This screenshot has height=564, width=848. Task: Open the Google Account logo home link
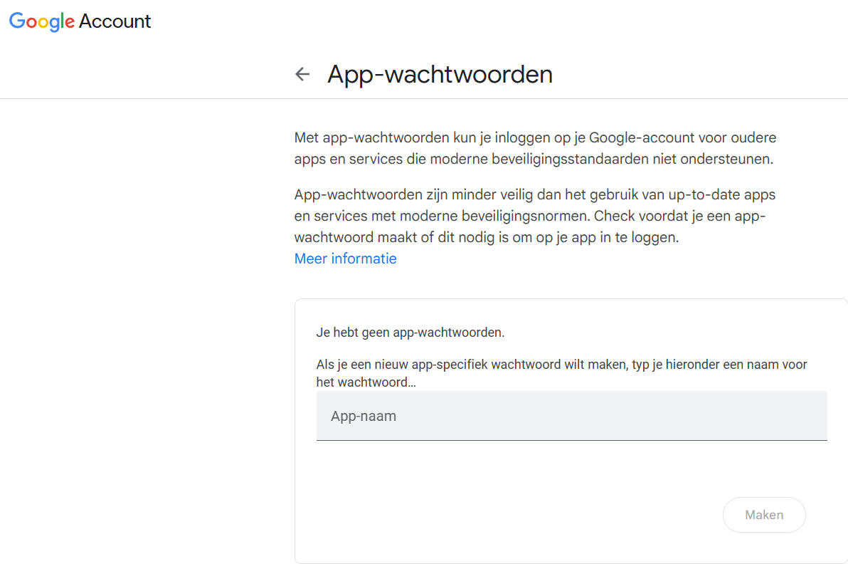(x=80, y=21)
